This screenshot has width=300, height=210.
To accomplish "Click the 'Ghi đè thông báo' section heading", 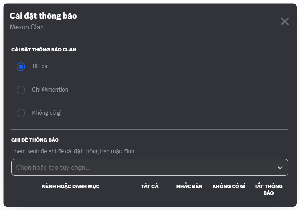I will tap(35, 140).
